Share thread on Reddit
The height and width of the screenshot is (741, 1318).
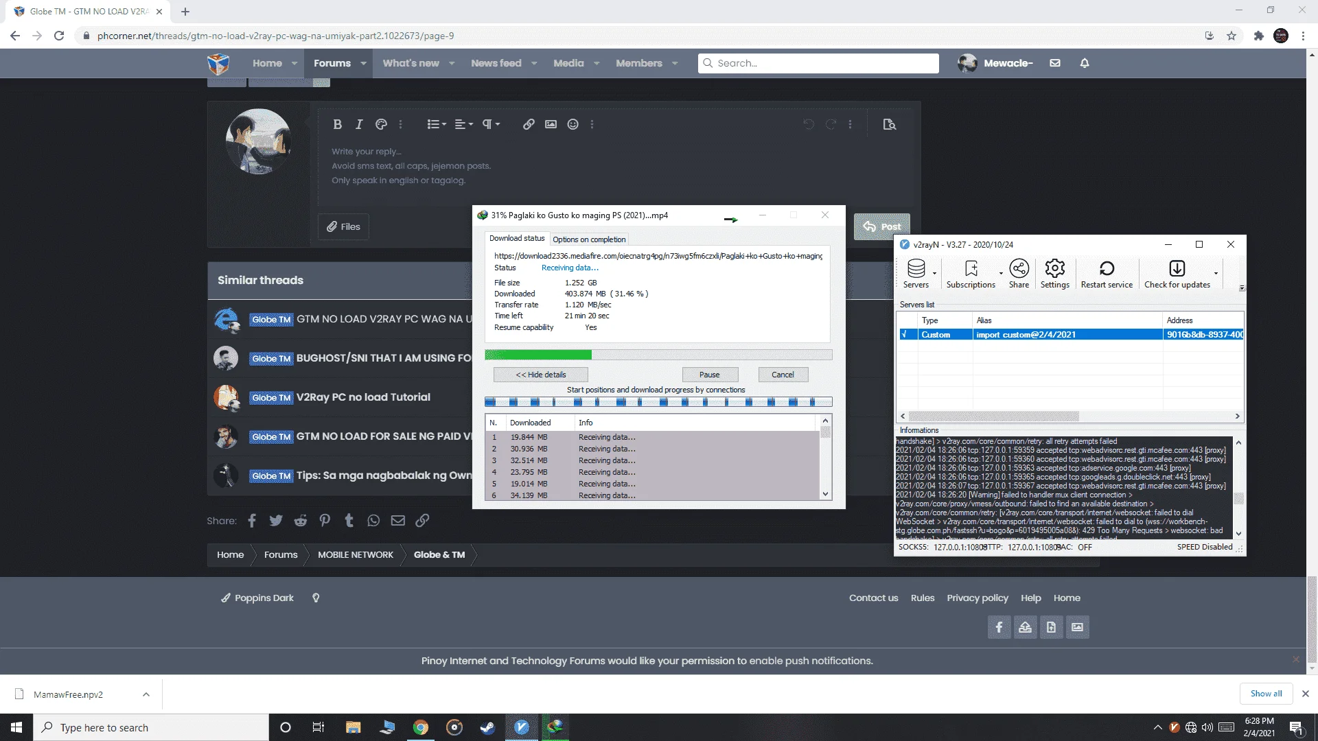pyautogui.click(x=301, y=521)
